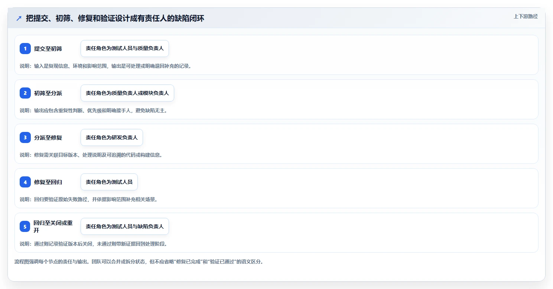553x289 pixels.
Task: Click the step 3 number badge
Action: coord(25,137)
